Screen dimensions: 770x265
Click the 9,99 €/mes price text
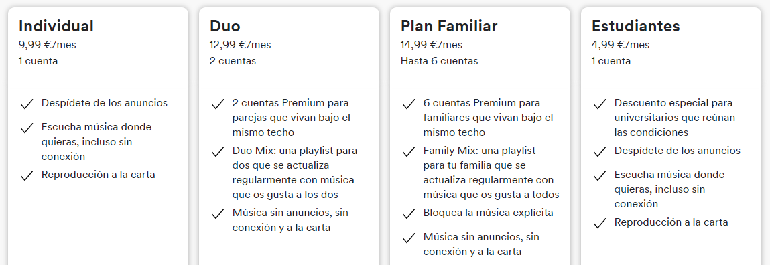click(x=48, y=45)
